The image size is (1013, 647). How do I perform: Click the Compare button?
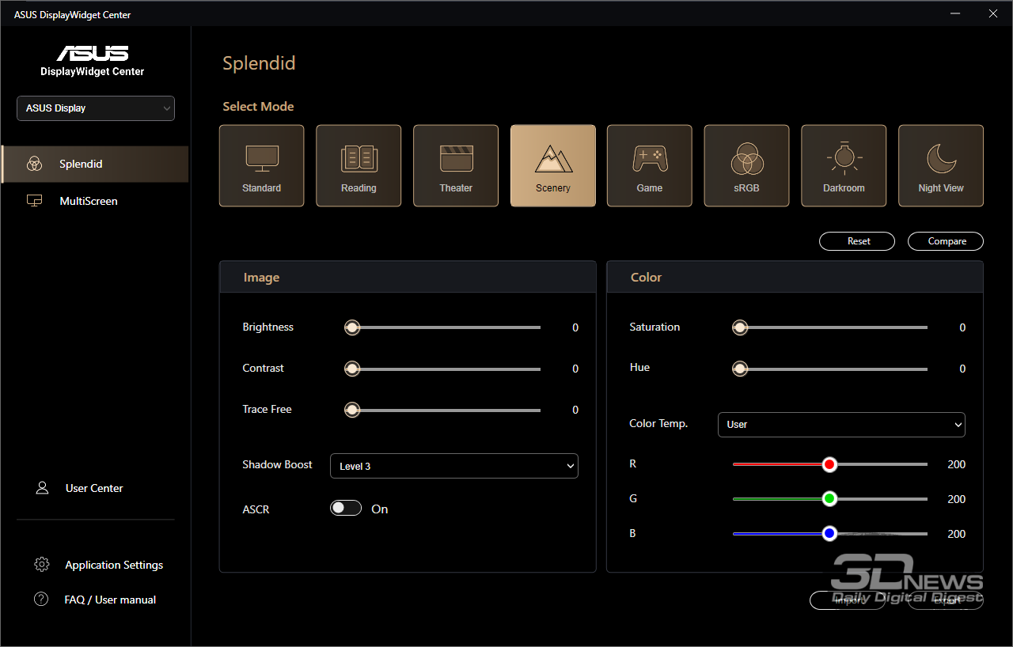click(x=946, y=241)
